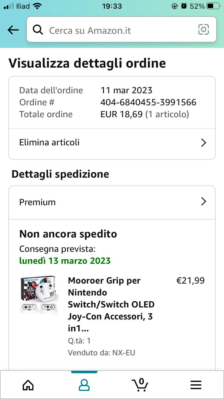Open the hamburger menu icon
The height and width of the screenshot is (399, 224).
pyautogui.click(x=196, y=385)
